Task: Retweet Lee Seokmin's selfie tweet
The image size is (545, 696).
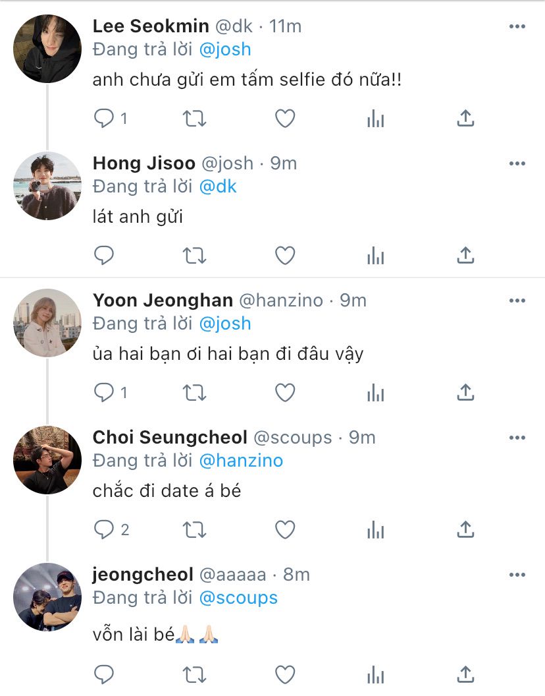Action: [x=194, y=118]
